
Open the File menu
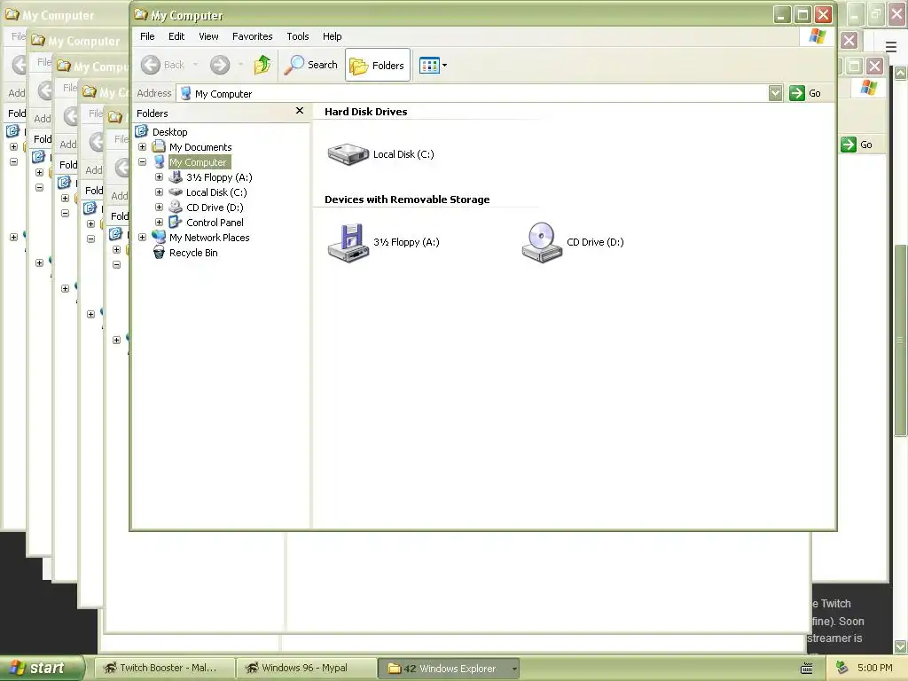click(147, 35)
